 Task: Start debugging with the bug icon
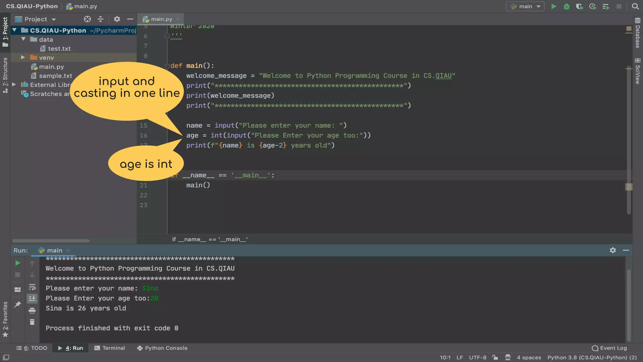click(566, 6)
